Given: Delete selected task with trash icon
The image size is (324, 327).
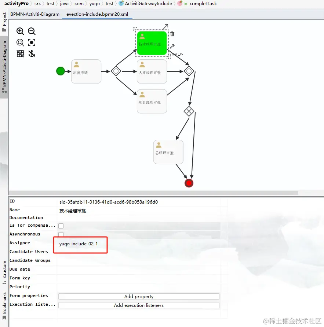Looking at the screenshot, I should coord(172,34).
